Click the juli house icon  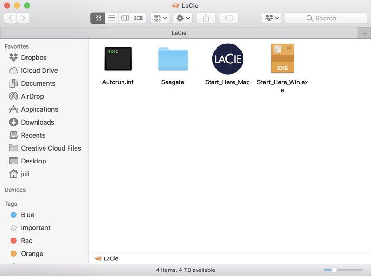point(13,174)
